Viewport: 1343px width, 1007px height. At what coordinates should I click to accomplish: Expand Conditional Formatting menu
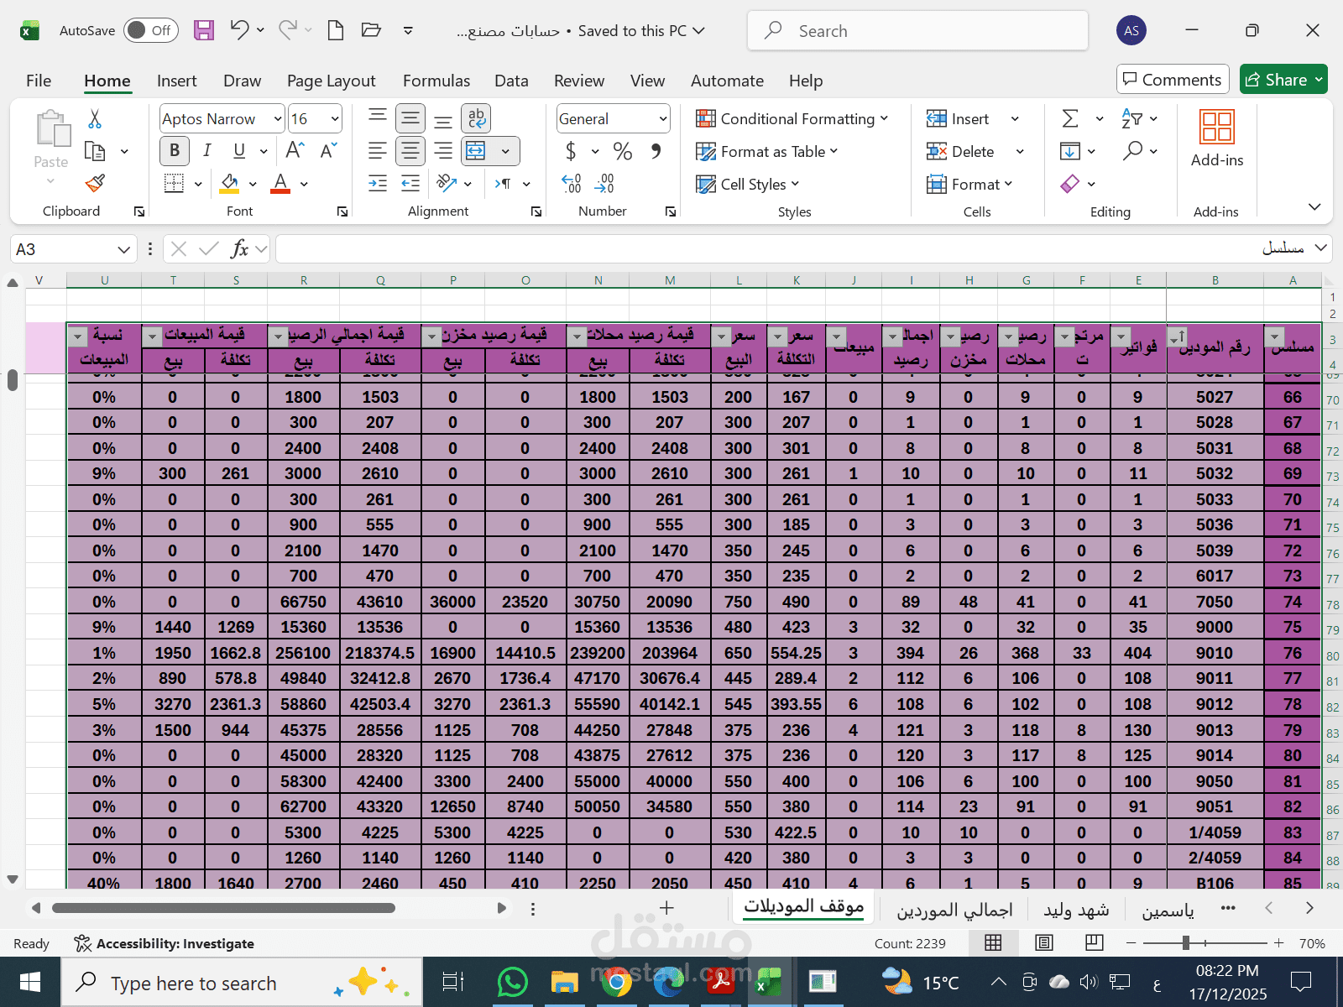click(792, 118)
